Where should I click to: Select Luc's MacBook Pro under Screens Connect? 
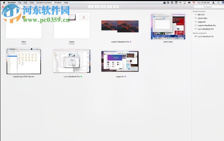(206, 29)
